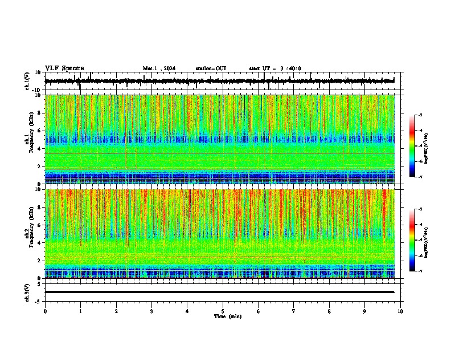Click the ch.2 spectrogram color scale bar
The width and height of the screenshot is (451, 349).
click(412, 240)
